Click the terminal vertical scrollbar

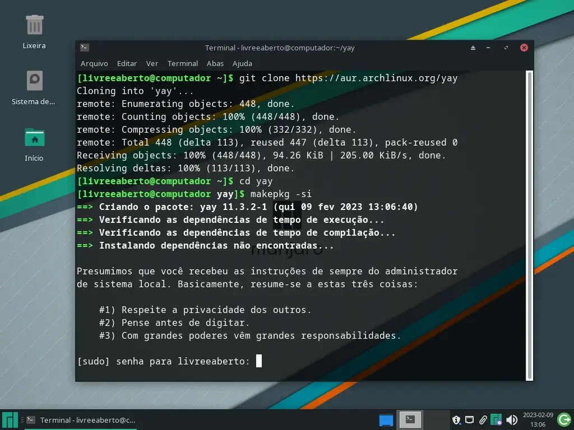[529, 226]
